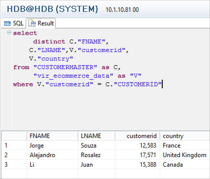The height and width of the screenshot is (179, 210).
Task: Select the cell containing Souza
Action: [x=97, y=145]
